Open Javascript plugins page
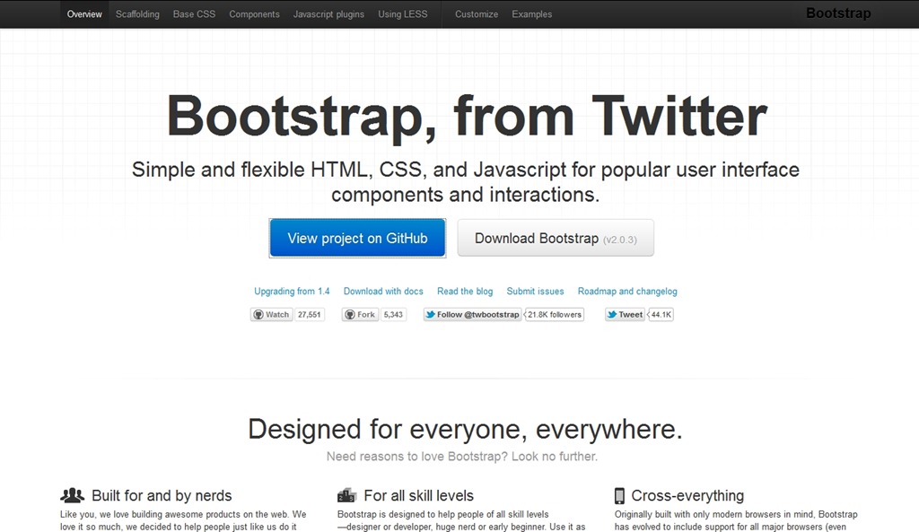The image size is (919, 532). coord(328,14)
